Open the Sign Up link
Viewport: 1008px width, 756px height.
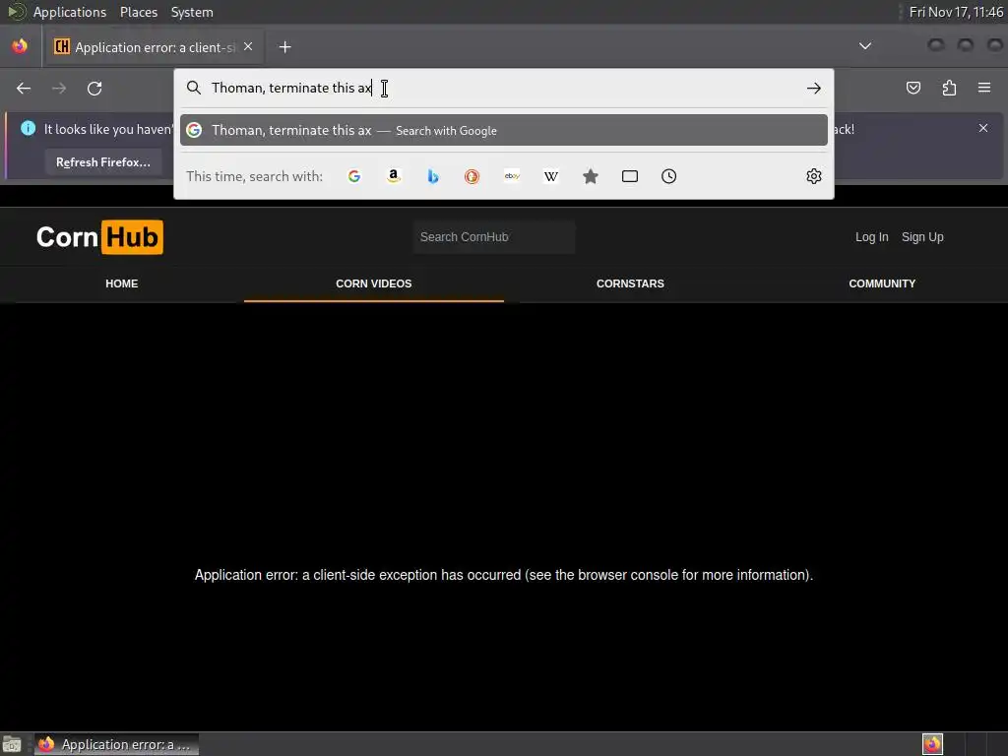pyautogui.click(x=922, y=236)
